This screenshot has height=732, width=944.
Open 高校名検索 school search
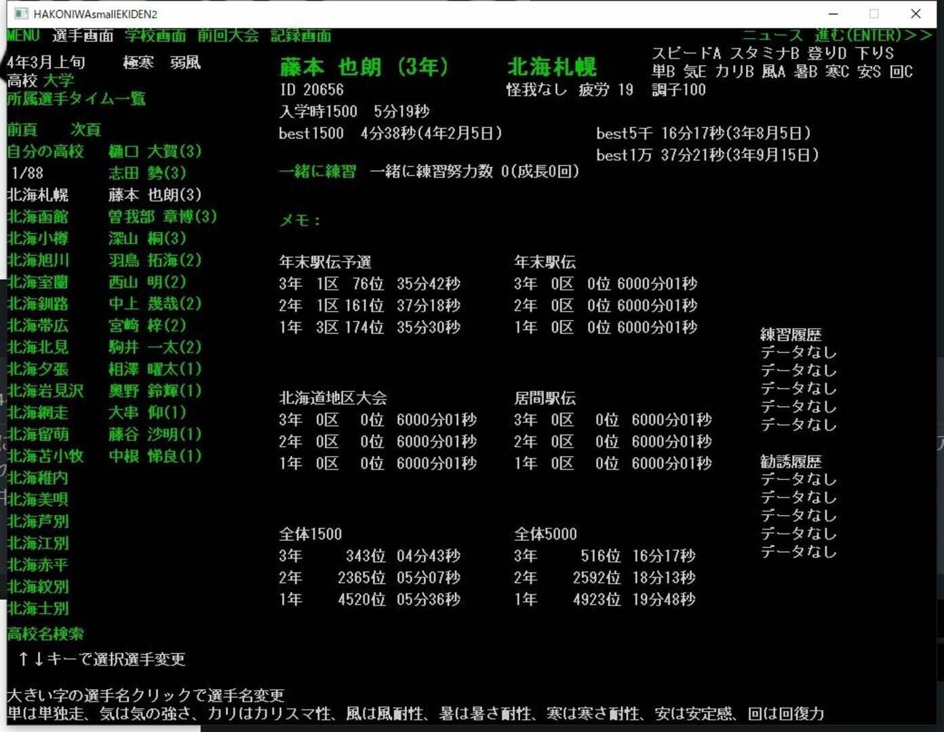45,634
